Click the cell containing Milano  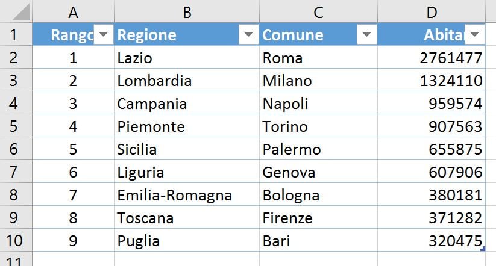coord(318,80)
